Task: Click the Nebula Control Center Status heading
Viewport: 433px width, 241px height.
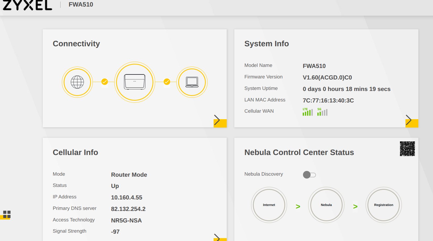Action: click(x=299, y=152)
